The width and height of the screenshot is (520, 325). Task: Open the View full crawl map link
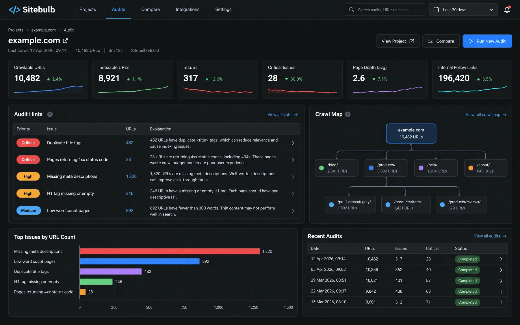(x=486, y=115)
